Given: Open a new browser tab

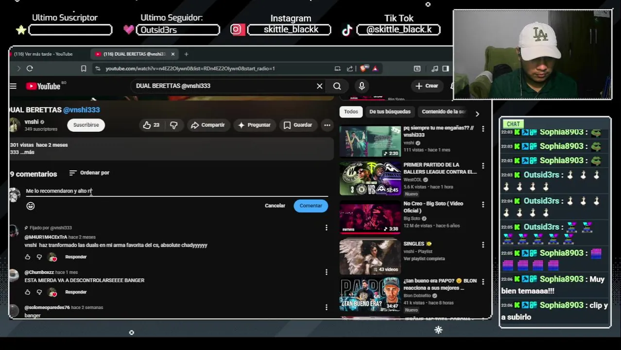Looking at the screenshot, I should 186,54.
